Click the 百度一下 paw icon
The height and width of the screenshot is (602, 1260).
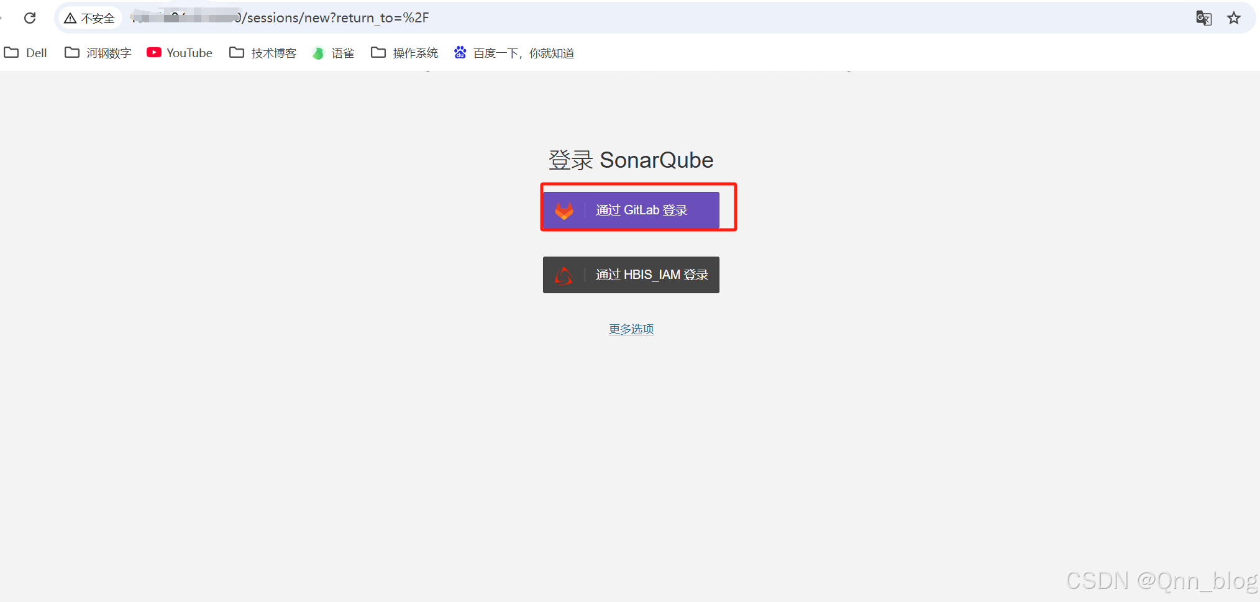click(x=460, y=53)
